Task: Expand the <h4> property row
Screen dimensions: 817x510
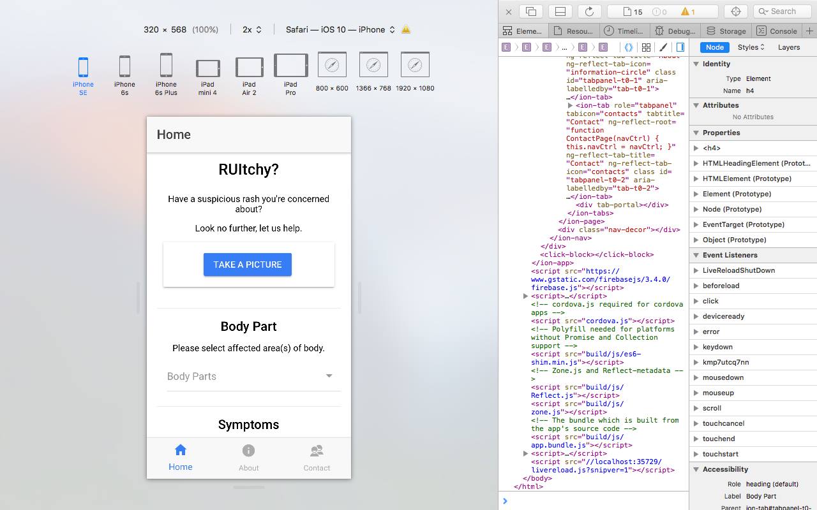Action: pos(696,148)
